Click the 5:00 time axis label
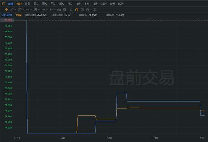 click(63, 138)
